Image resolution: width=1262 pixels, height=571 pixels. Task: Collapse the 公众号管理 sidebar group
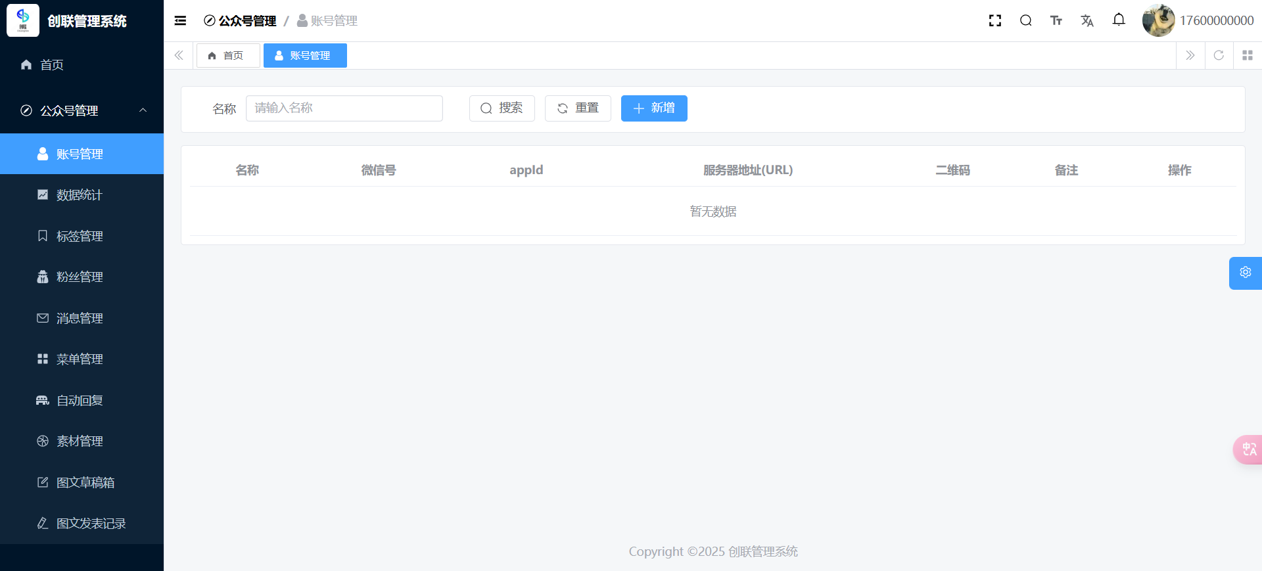(x=82, y=110)
